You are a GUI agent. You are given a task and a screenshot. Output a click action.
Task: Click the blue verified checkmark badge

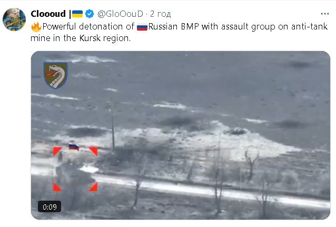90,14
